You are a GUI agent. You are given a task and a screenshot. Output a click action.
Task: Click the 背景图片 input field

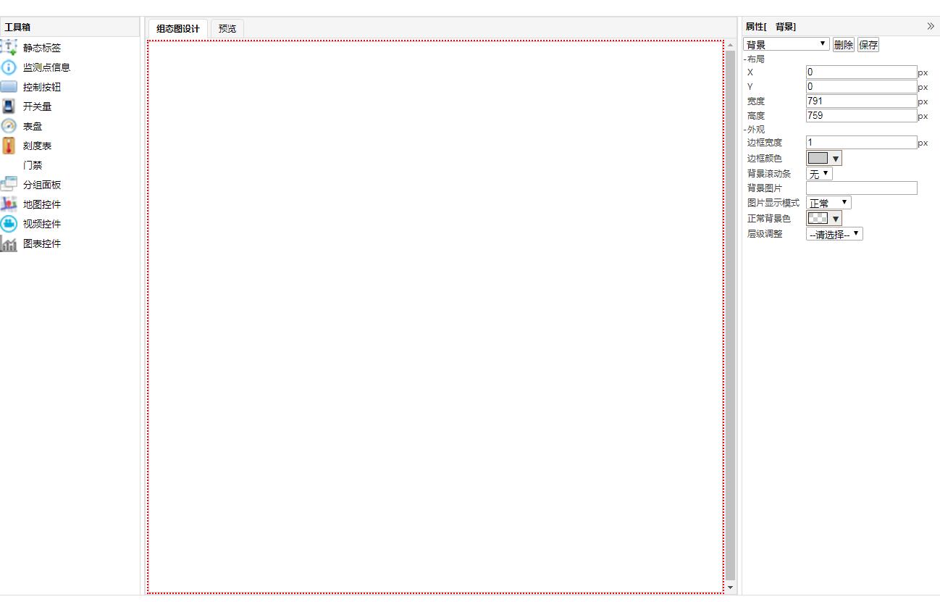coord(861,188)
